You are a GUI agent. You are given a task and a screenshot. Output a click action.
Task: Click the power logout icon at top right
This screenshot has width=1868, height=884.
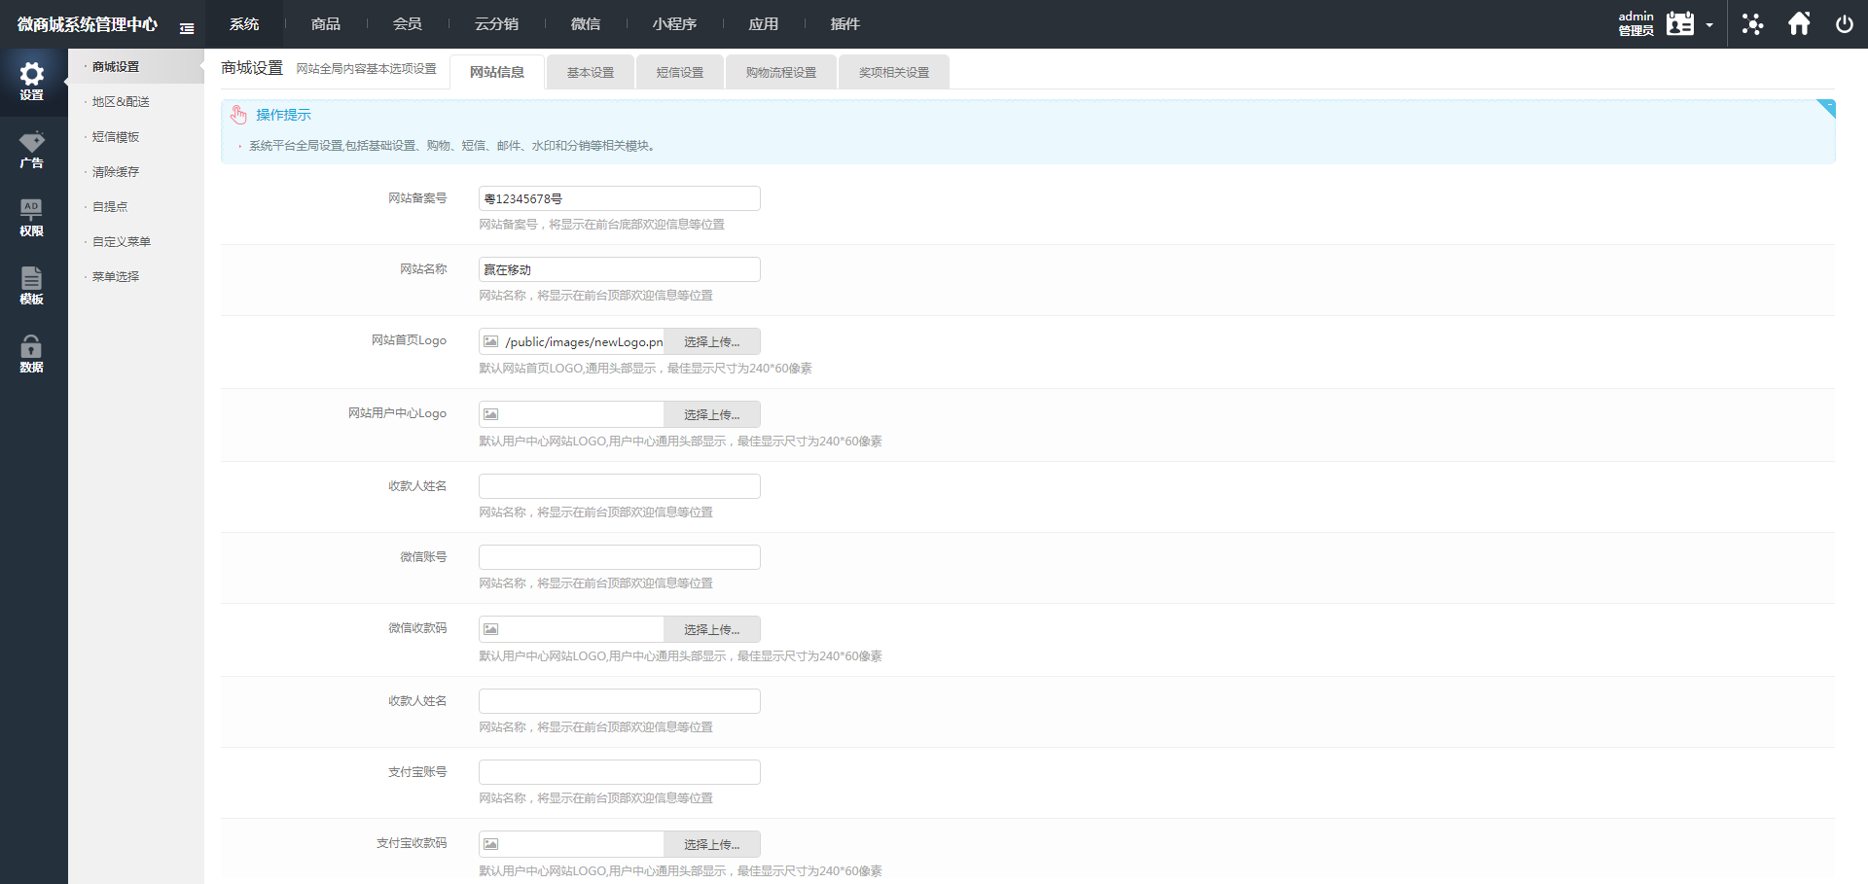[x=1845, y=23]
